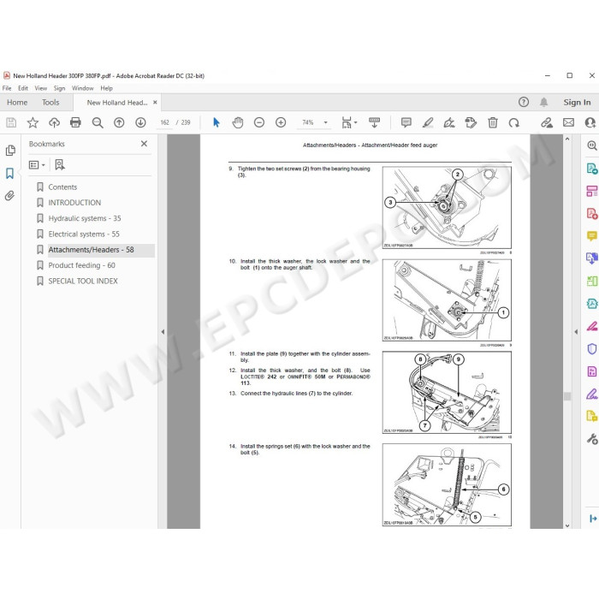This screenshot has width=599, height=599.
Task: View notifications bell
Action: [x=544, y=103]
